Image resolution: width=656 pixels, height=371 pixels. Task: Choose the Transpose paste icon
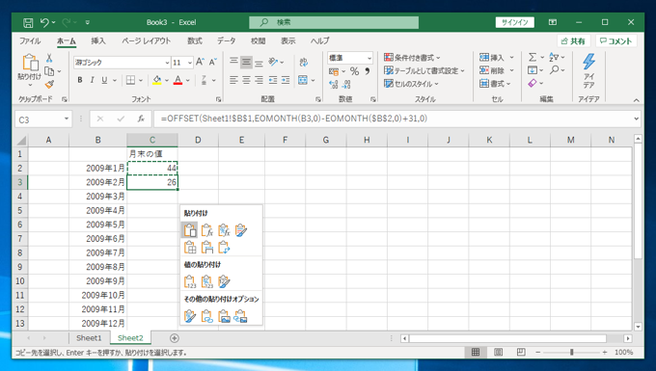[224, 248]
